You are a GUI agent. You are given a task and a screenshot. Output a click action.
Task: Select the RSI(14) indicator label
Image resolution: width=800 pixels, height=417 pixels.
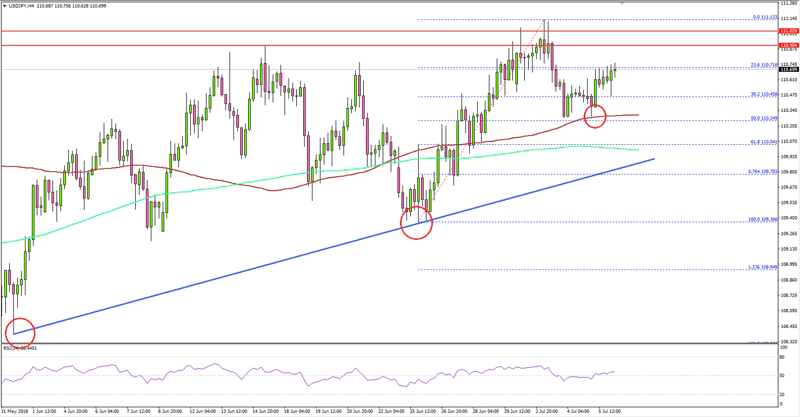click(x=16, y=348)
